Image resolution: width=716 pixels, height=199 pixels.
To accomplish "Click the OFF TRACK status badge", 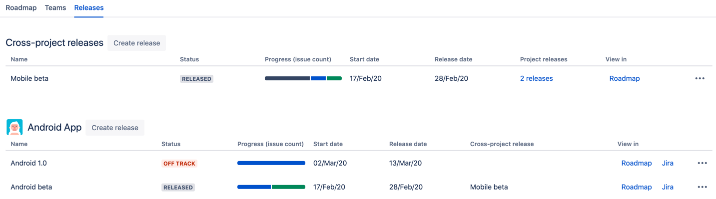I will (179, 163).
